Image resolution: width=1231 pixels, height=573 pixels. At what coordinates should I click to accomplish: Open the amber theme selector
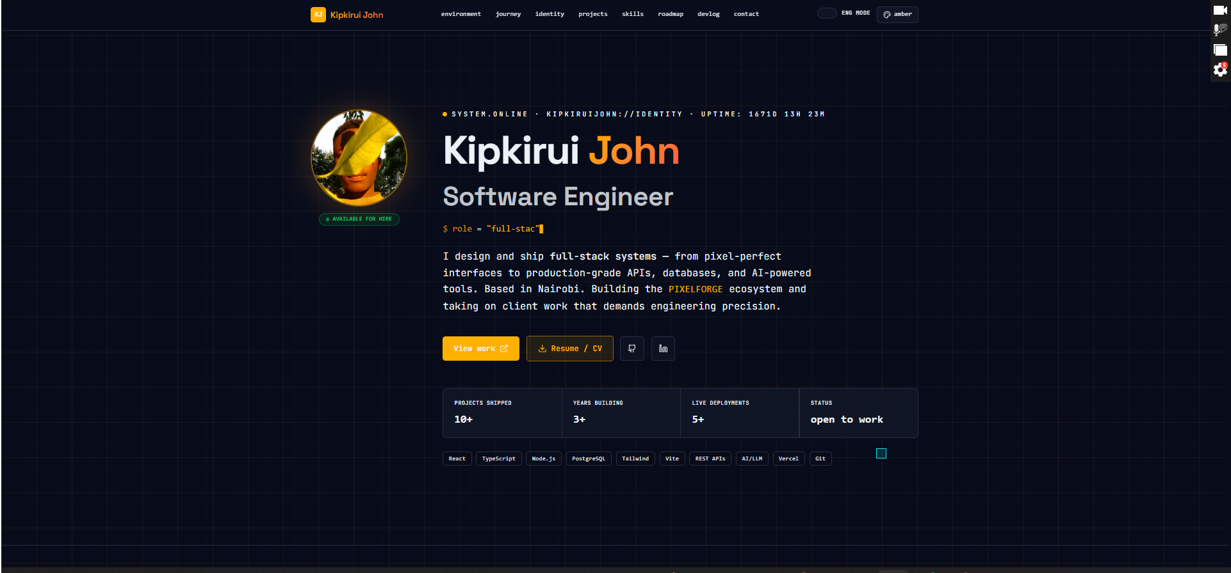(x=897, y=15)
